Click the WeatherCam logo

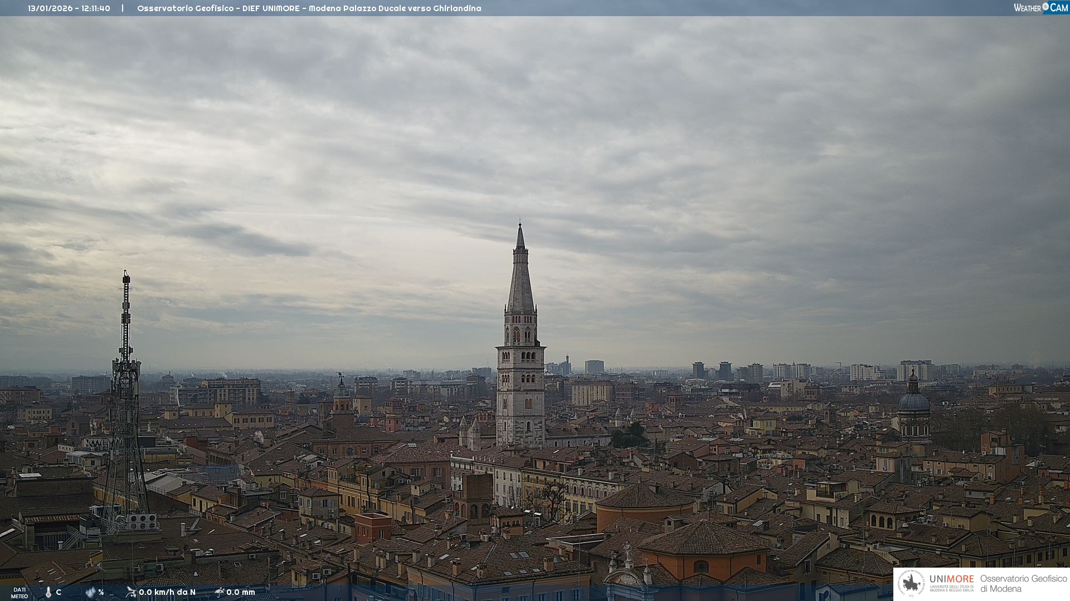tap(1040, 8)
